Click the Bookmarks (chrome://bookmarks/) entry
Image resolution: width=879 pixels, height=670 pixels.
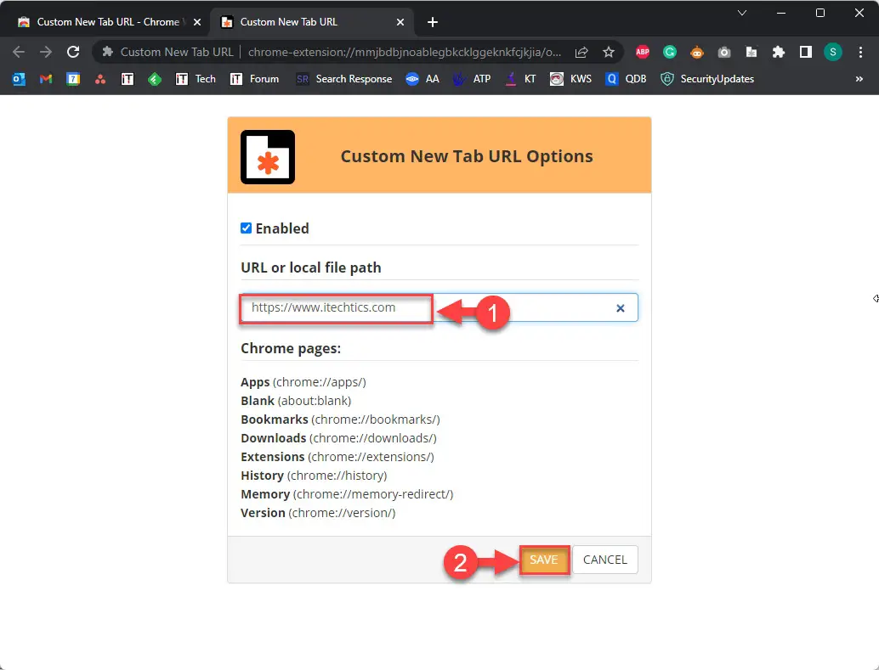click(340, 419)
